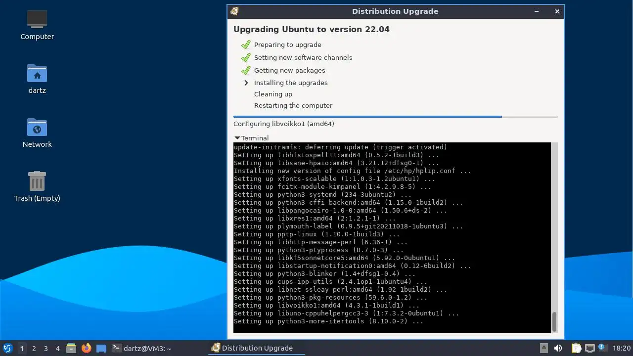Click the plymouth-label terminal line
The width and height of the screenshot is (633, 356).
pos(348,226)
